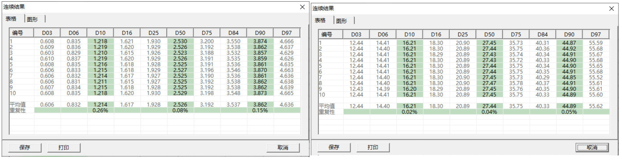Viewport: 622px width, 161px height.
Task: Select D90 column header in left table
Action: (260, 33)
